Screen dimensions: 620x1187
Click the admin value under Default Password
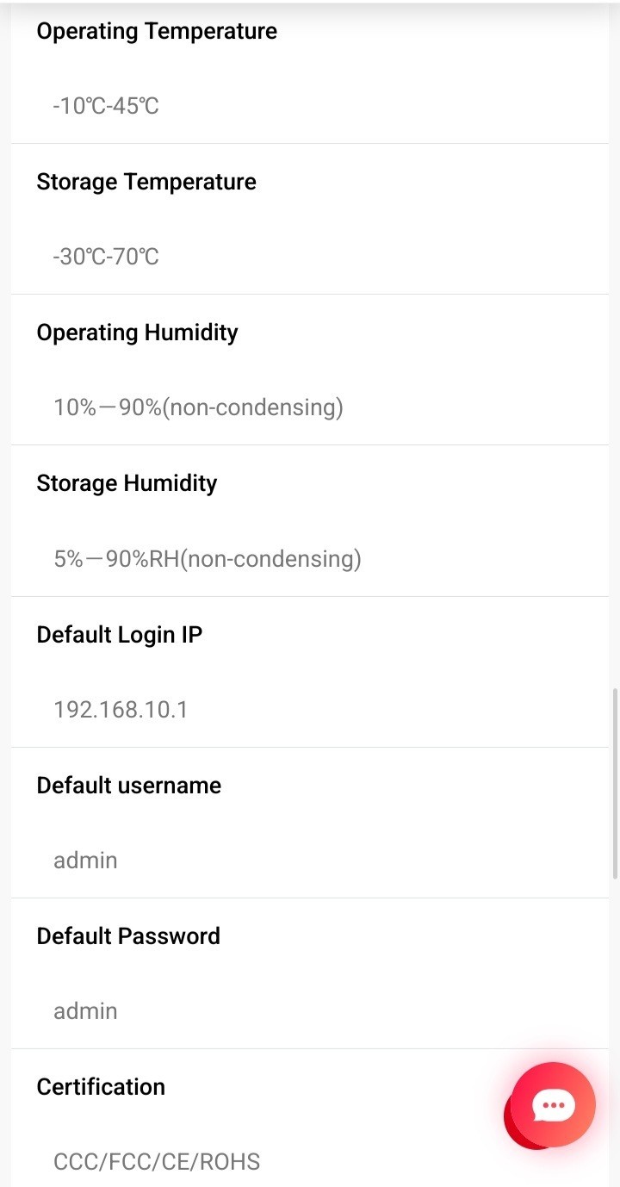85,1011
